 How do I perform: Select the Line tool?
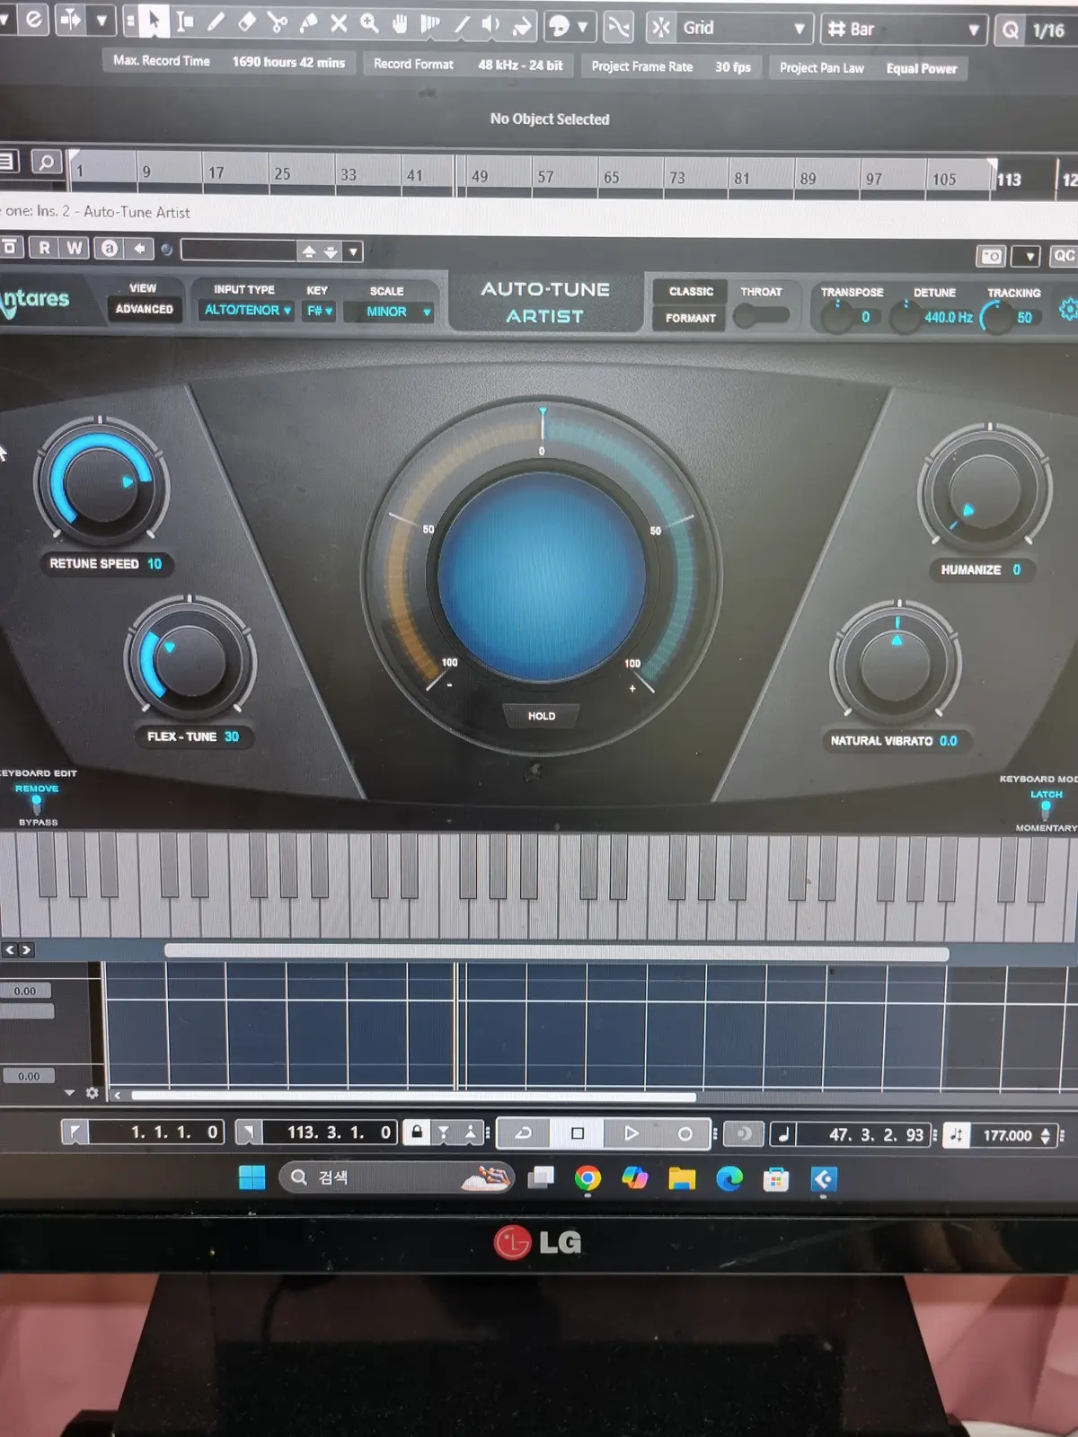tap(462, 25)
